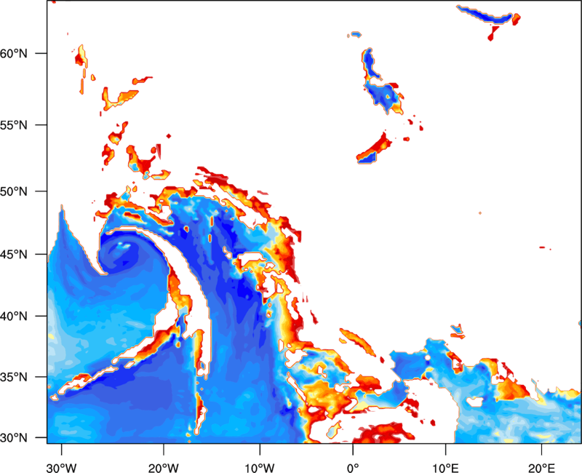Viewport: 582px width, 473px height.
Task: Click the 60°N latitude label
Action: 14,54
